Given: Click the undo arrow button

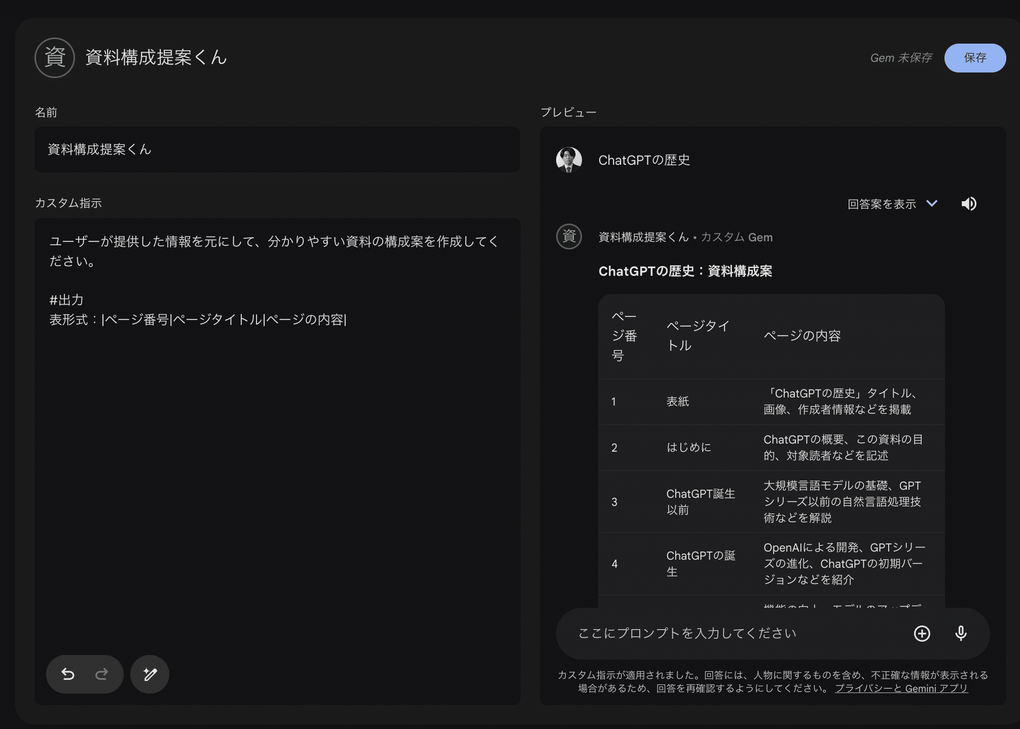Looking at the screenshot, I should [x=68, y=674].
